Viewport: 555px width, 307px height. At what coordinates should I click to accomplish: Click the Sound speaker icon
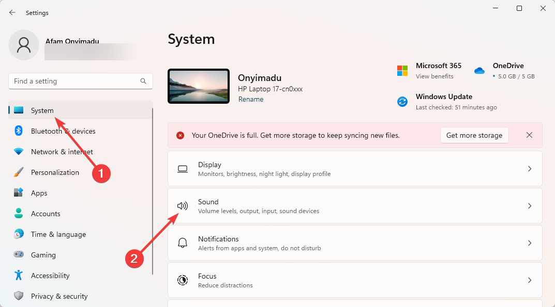point(183,206)
